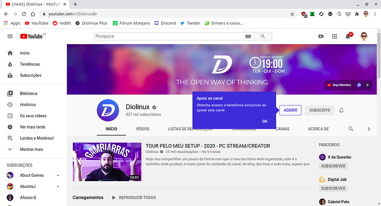Select the Acerca de channel tab

[x=318, y=129]
